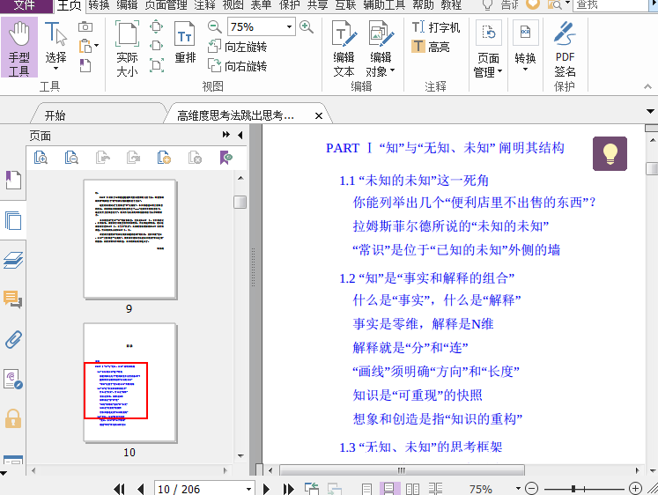Reduce page thumbnails in the panel

(71, 158)
